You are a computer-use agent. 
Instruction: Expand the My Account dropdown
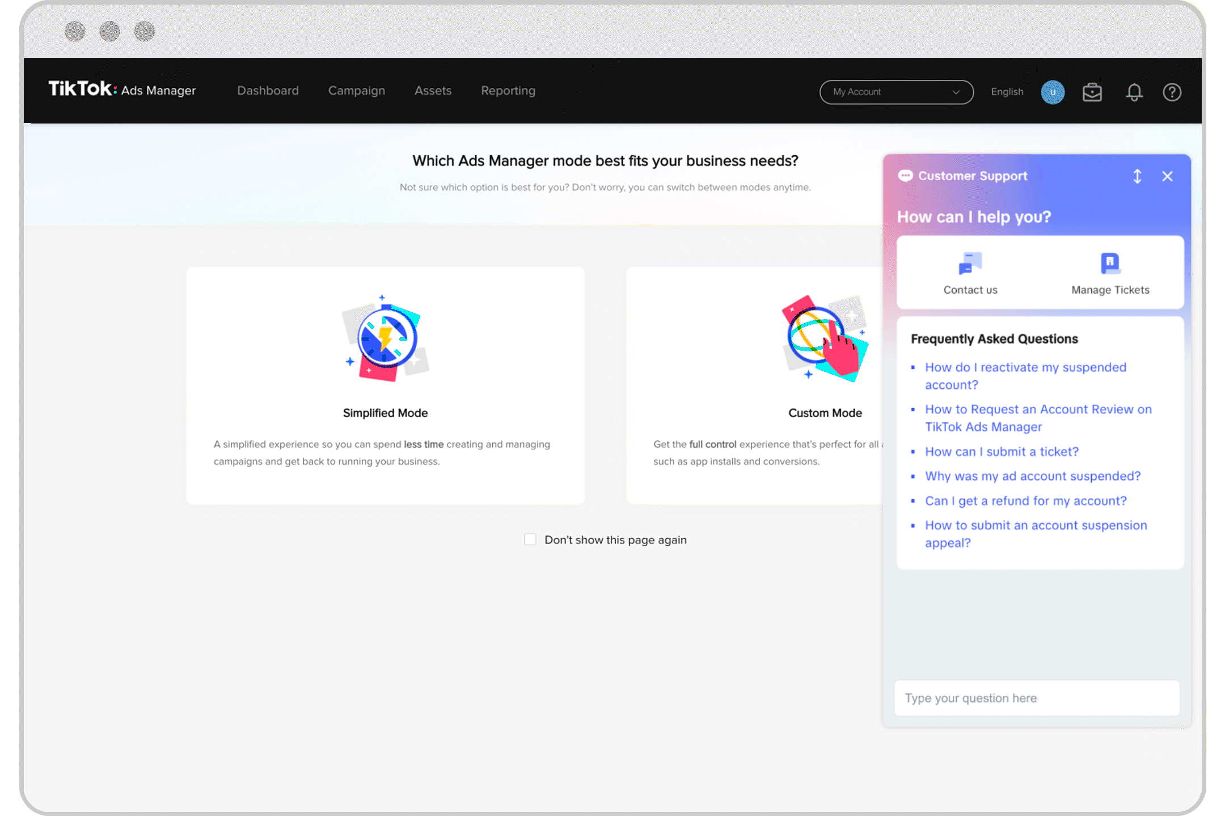[x=895, y=91]
